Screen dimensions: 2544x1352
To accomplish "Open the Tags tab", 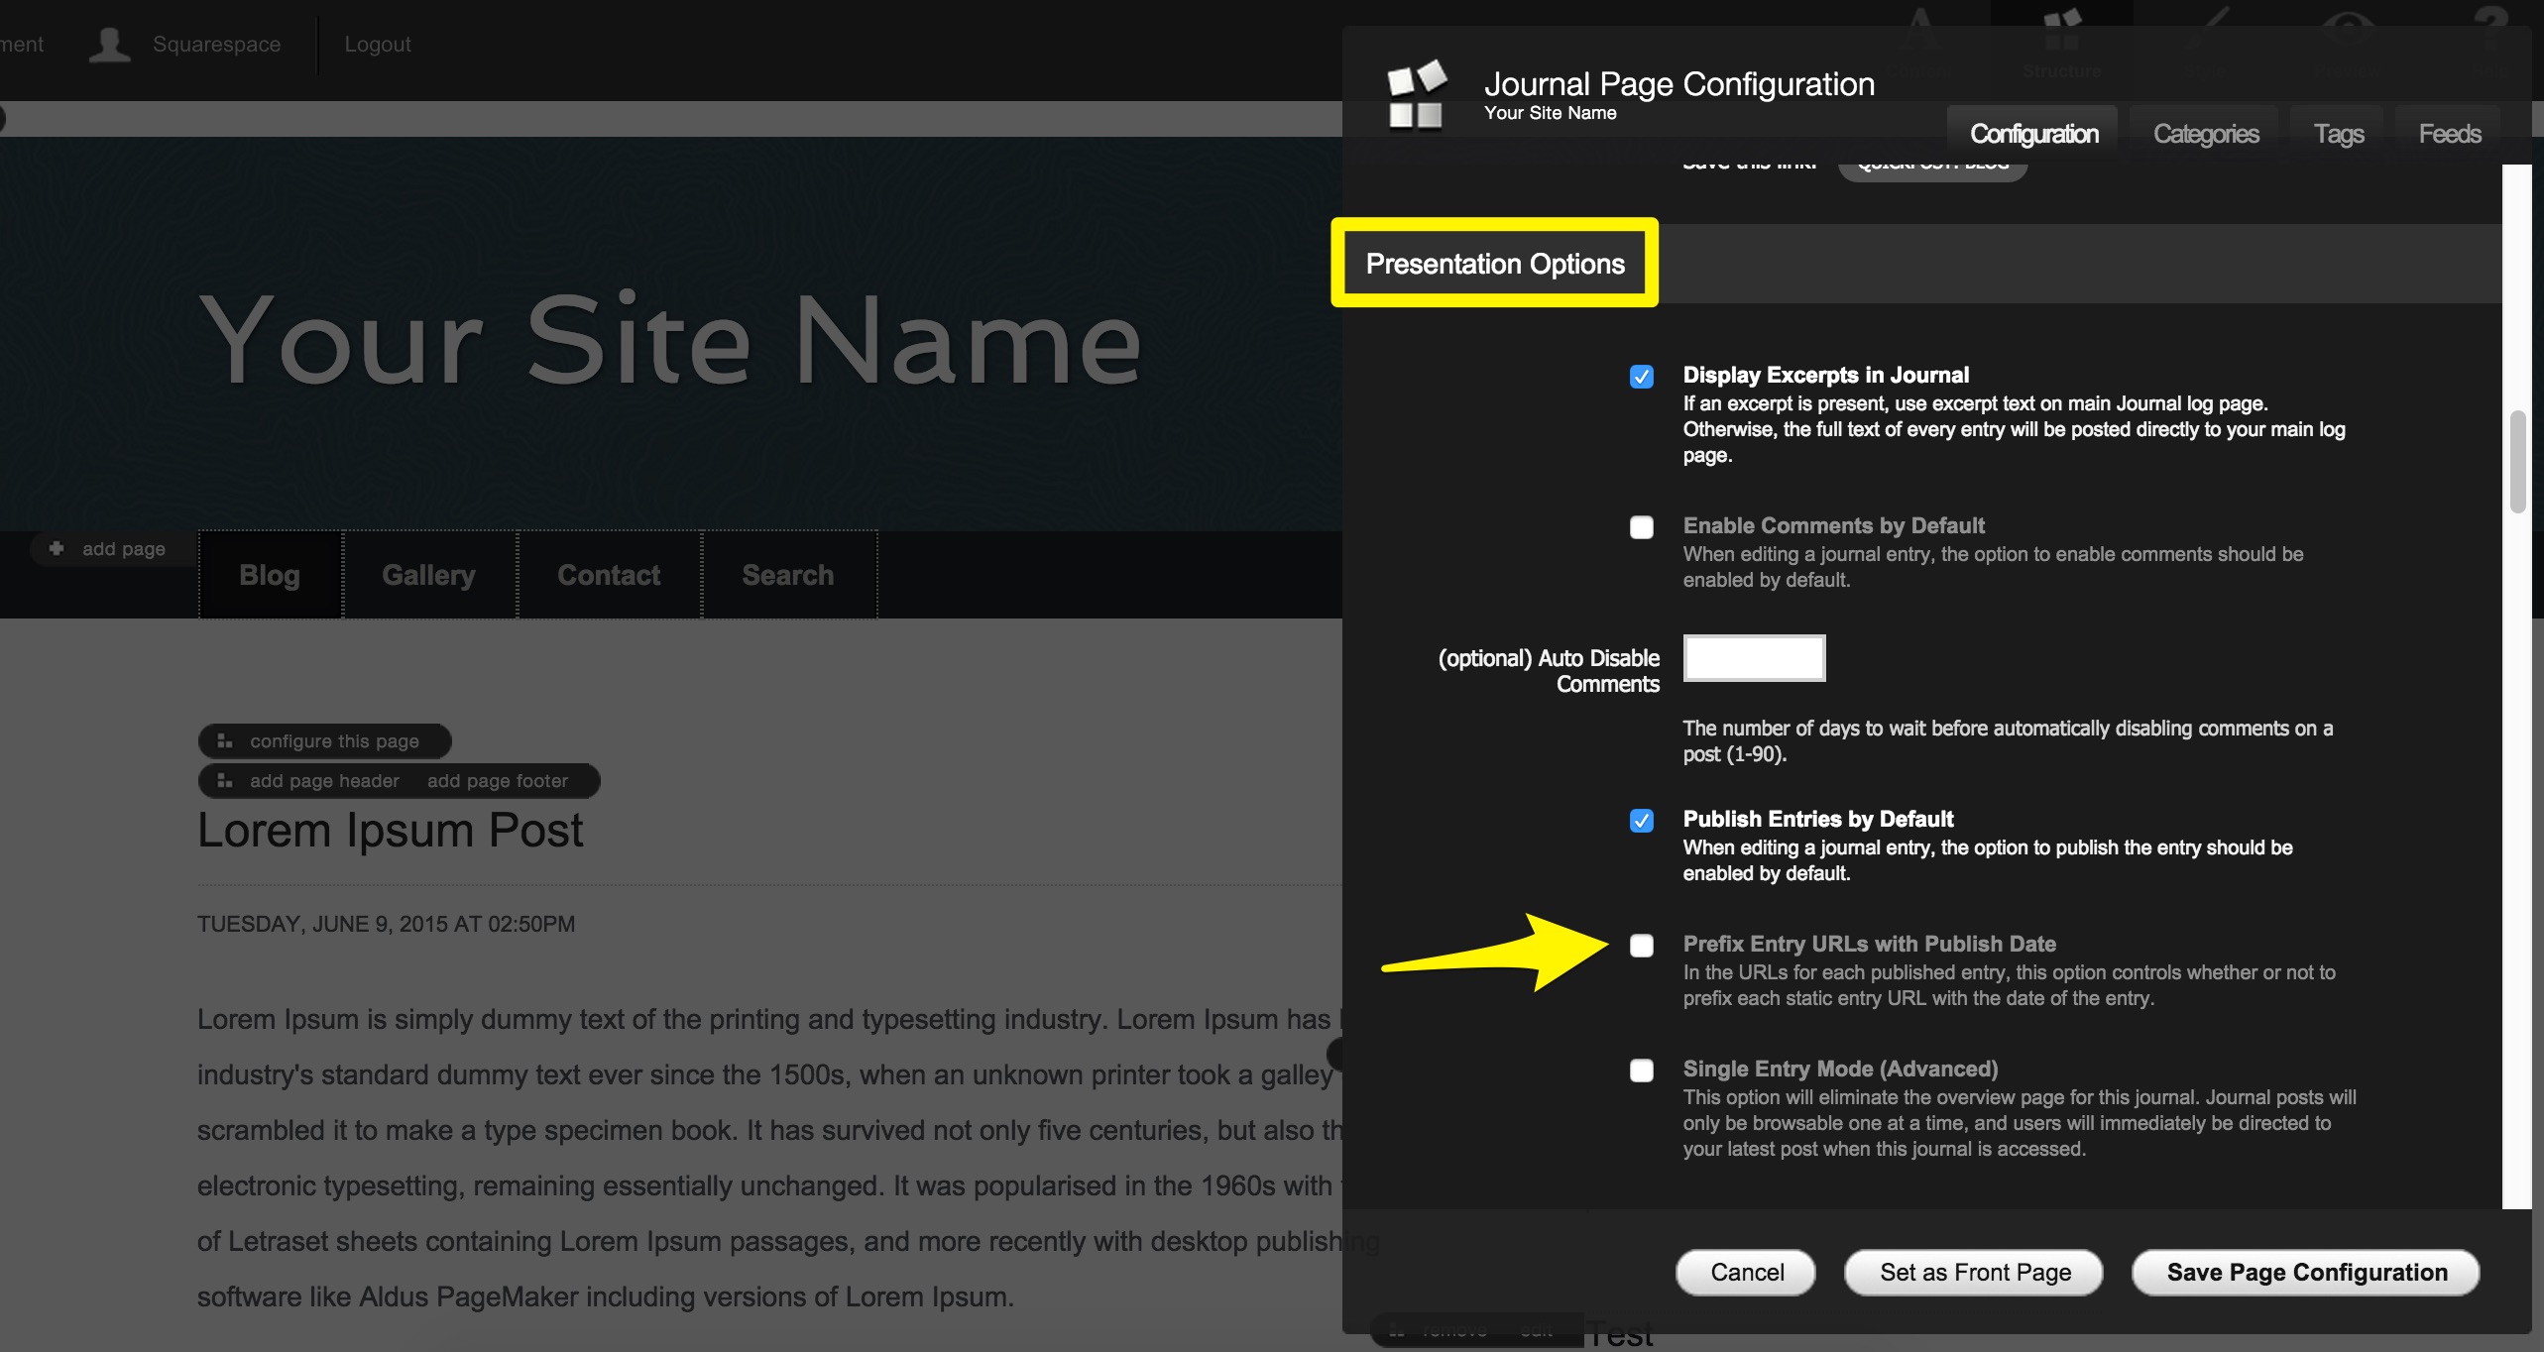I will pyautogui.click(x=2338, y=134).
